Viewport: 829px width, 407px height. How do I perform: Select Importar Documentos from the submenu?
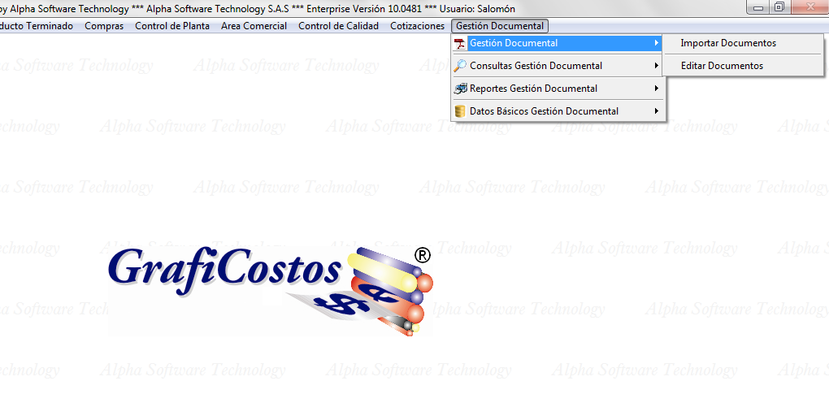point(728,43)
